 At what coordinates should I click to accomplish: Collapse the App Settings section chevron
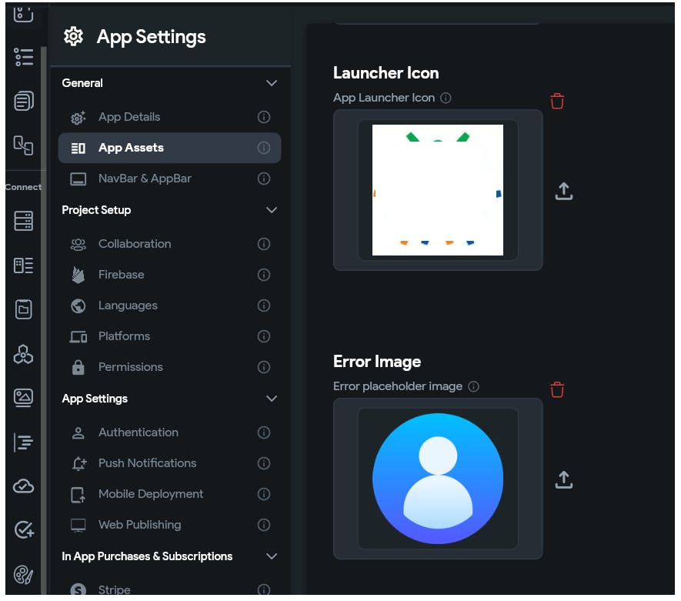point(272,399)
